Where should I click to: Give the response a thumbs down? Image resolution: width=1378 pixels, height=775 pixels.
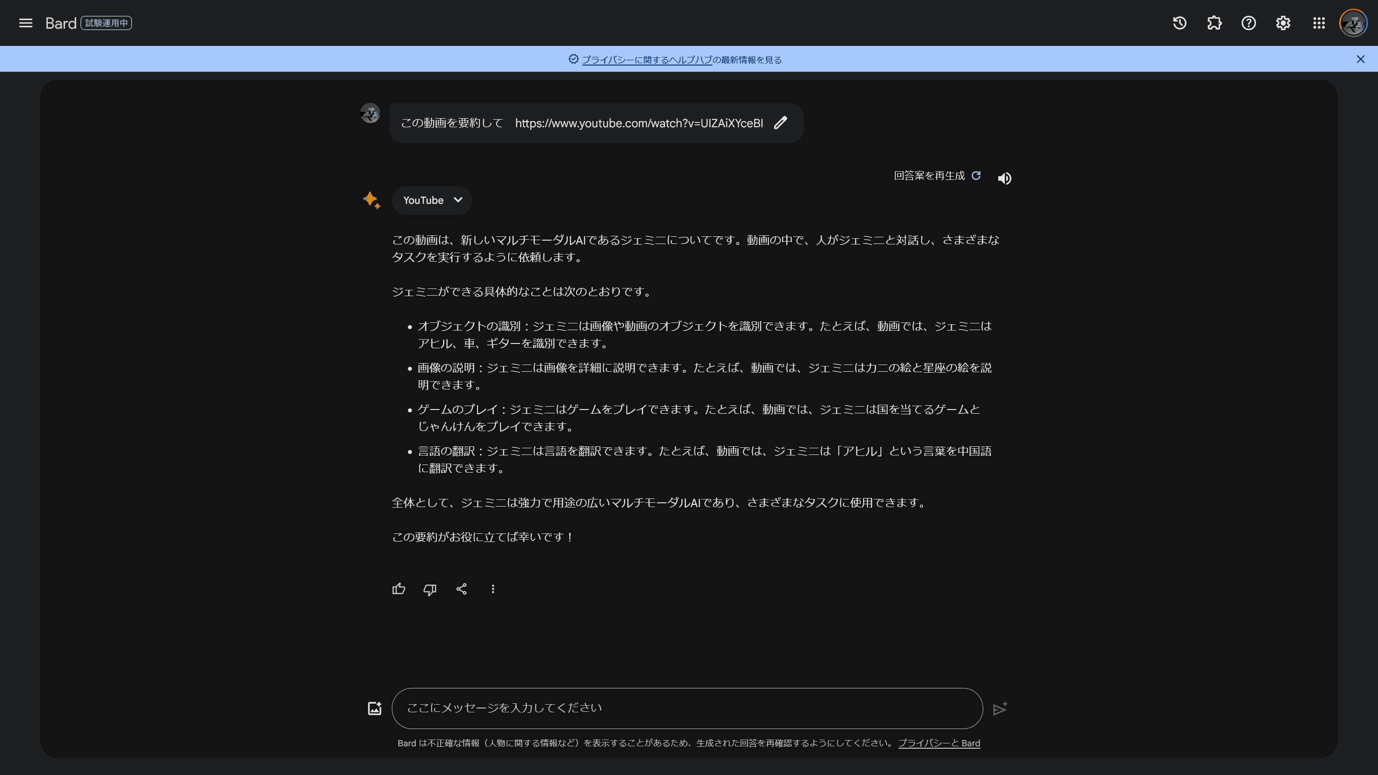click(430, 589)
